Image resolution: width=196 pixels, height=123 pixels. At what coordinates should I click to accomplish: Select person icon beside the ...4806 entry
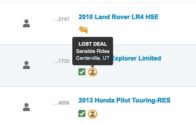(26, 107)
